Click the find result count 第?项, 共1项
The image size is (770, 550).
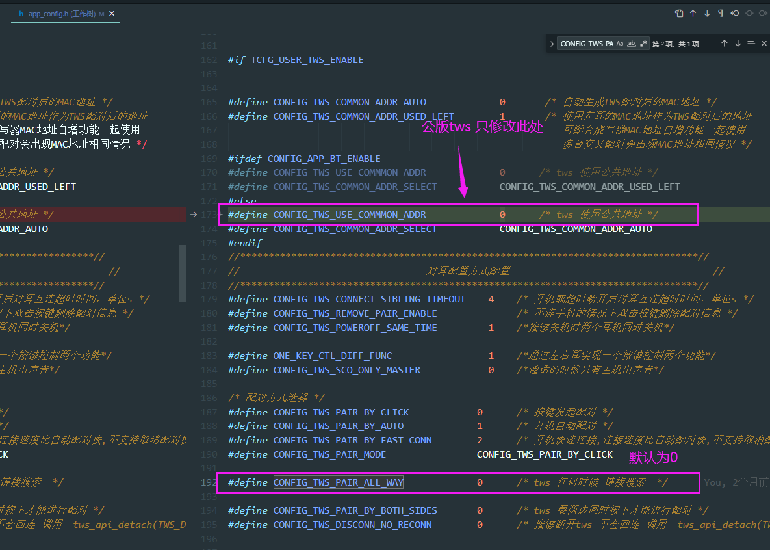click(675, 44)
